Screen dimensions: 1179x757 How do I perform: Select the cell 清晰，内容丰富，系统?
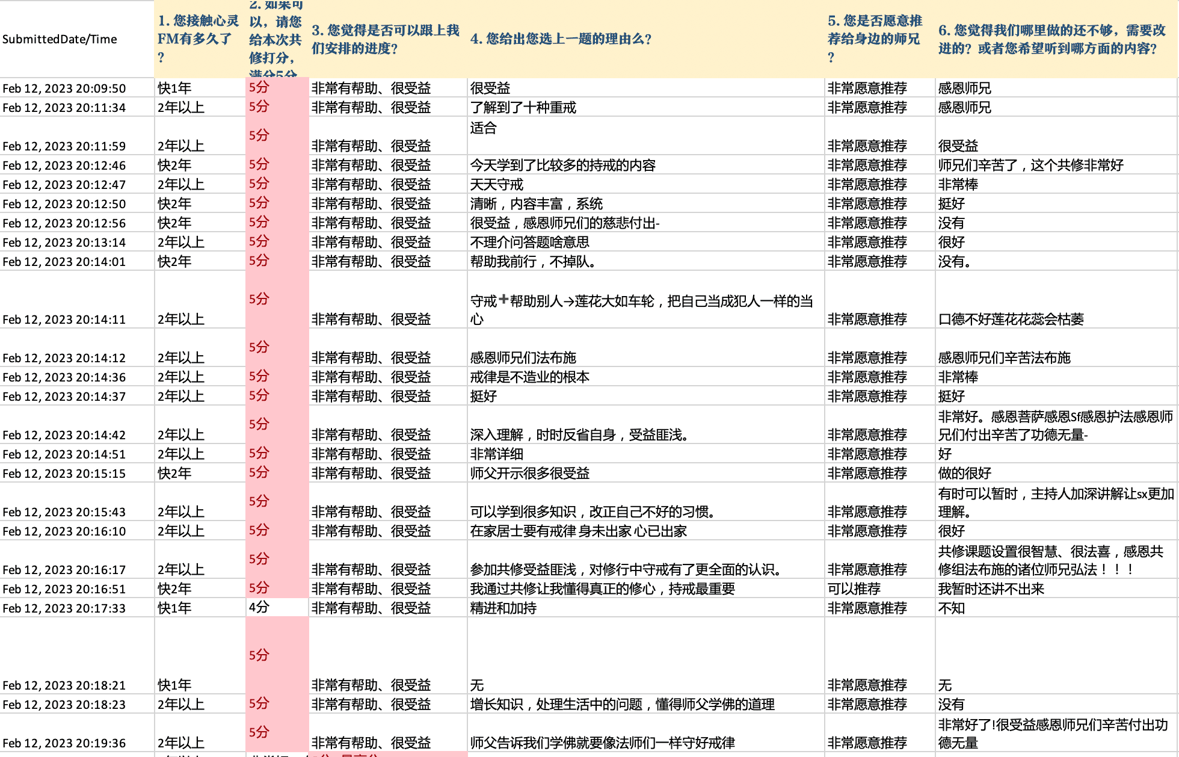coord(536,204)
